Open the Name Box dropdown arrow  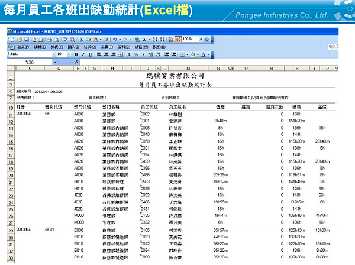click(x=55, y=62)
